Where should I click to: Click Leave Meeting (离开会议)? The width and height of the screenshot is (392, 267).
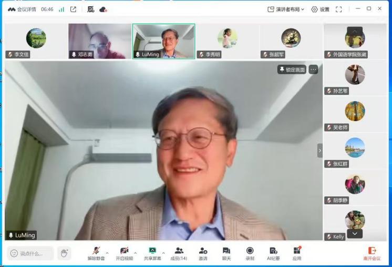[372, 253]
